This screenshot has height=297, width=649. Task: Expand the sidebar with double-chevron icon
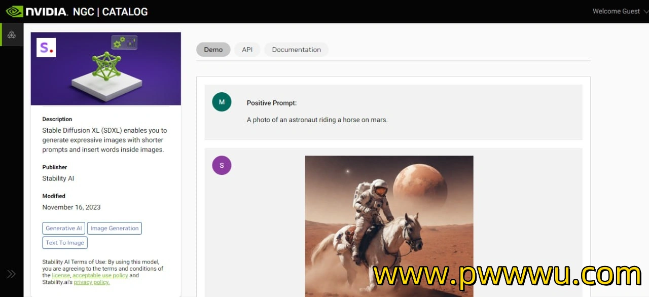pyautogui.click(x=11, y=274)
